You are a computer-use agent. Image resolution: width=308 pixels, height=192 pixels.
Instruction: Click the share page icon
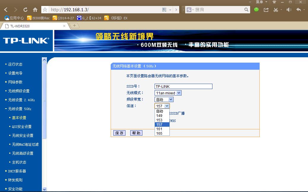[266, 9]
